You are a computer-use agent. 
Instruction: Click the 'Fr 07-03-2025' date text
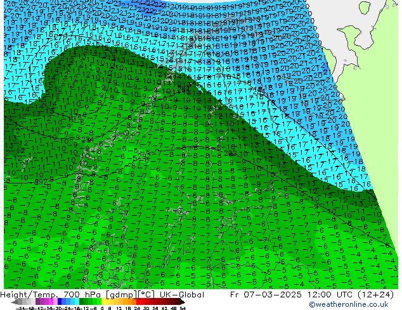click(x=266, y=295)
